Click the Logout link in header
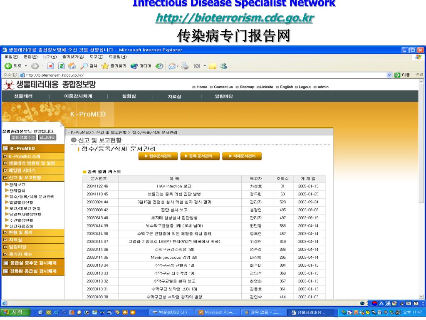The height and width of the screenshot is (320, 426). pyautogui.click(x=305, y=87)
